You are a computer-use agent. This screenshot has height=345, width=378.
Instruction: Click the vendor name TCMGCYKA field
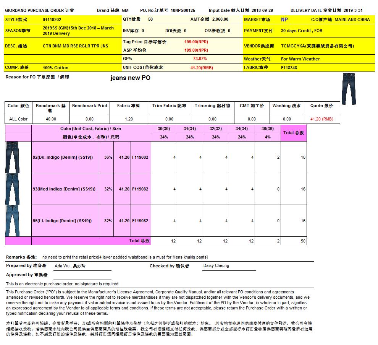tap(317, 46)
